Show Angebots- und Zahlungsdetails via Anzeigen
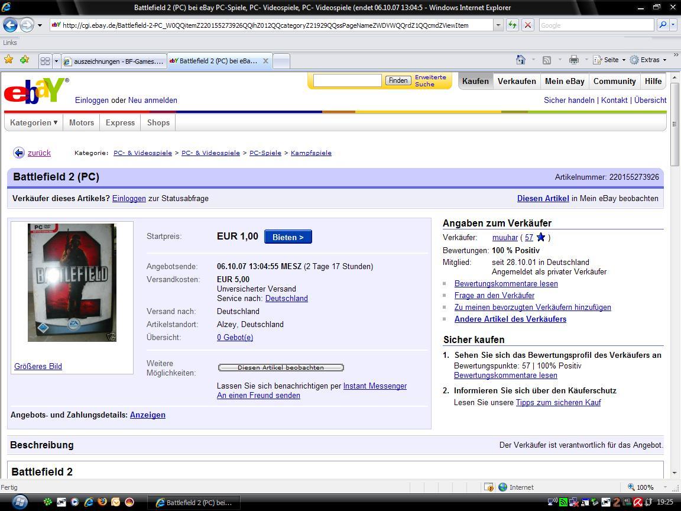This screenshot has height=511, width=681. pos(148,415)
